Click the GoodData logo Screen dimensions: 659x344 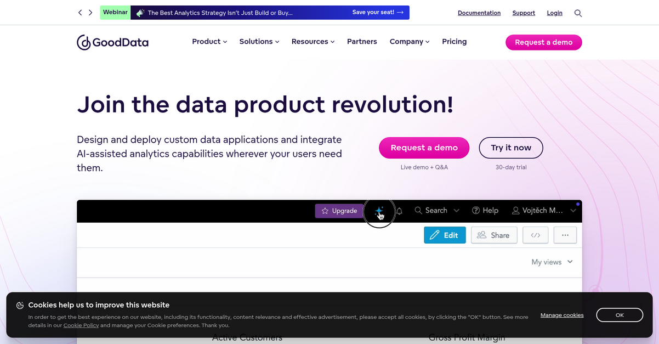point(112,42)
